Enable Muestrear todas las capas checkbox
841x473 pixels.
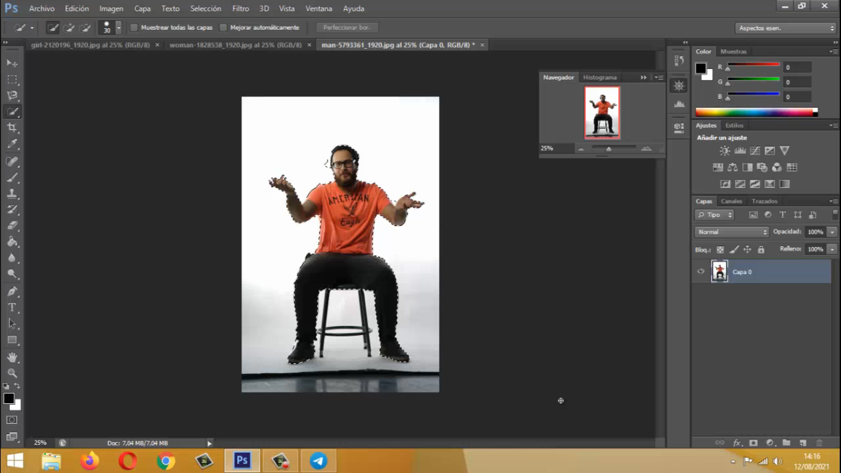point(134,28)
